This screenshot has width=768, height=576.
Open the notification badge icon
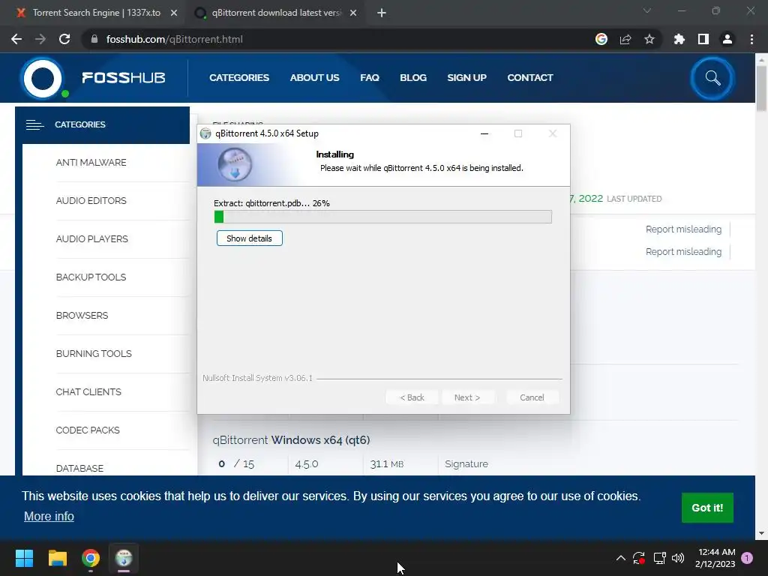pos(746,558)
